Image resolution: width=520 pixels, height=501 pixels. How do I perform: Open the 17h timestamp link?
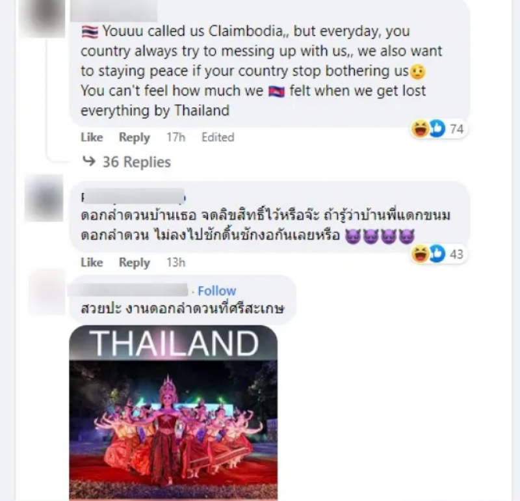175,137
